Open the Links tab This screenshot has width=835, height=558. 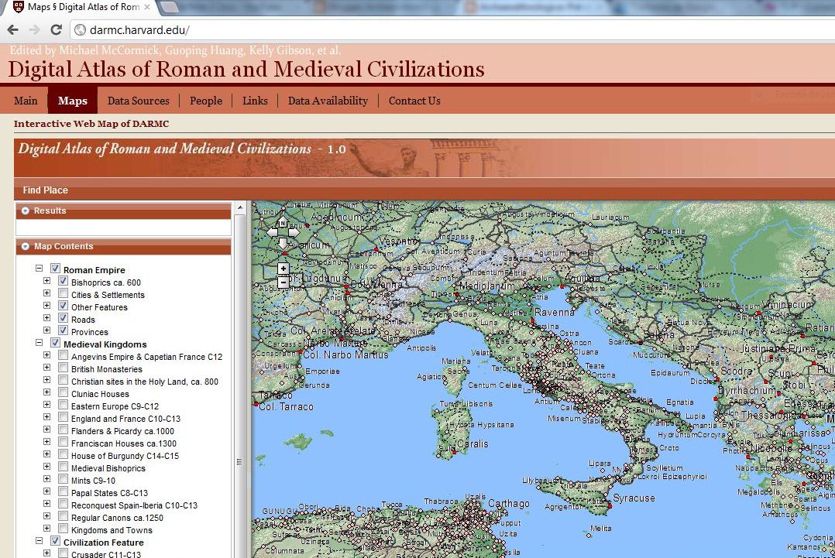255,101
